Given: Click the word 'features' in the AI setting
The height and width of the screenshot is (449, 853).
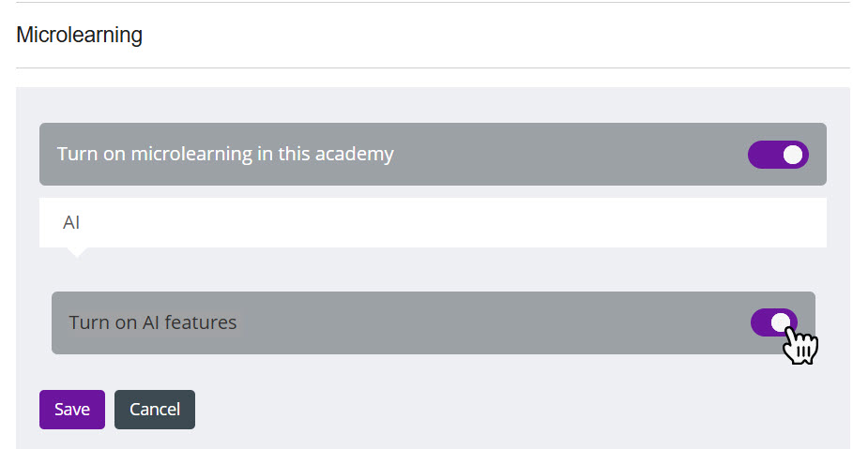Looking at the screenshot, I should (x=203, y=322).
